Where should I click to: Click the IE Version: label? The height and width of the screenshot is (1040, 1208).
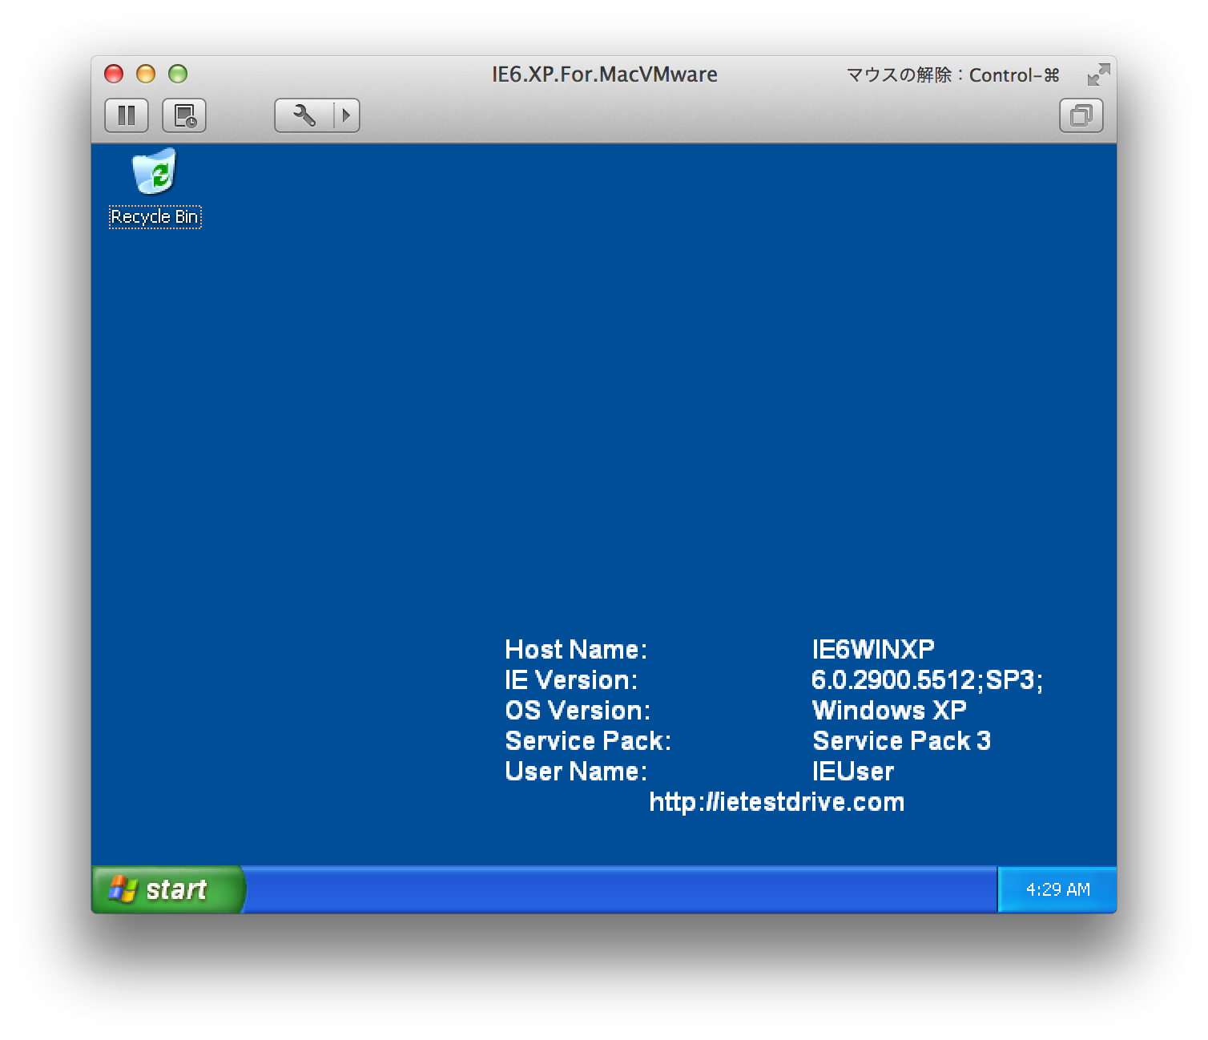click(571, 680)
